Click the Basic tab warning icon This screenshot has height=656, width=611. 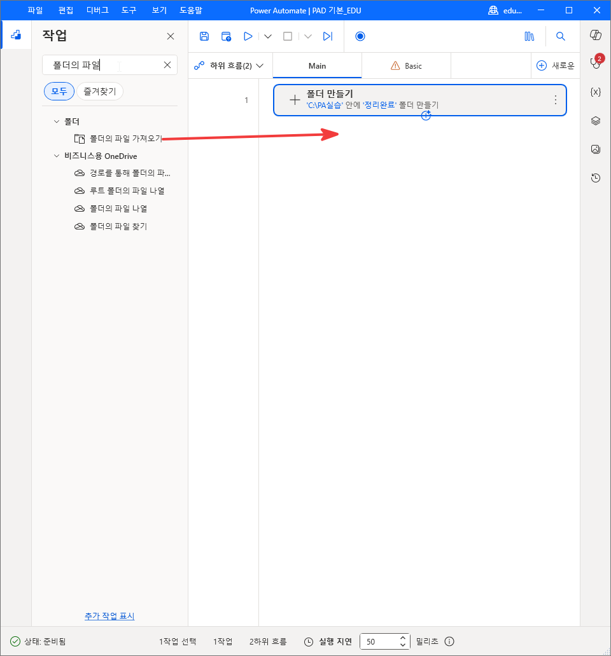point(395,65)
